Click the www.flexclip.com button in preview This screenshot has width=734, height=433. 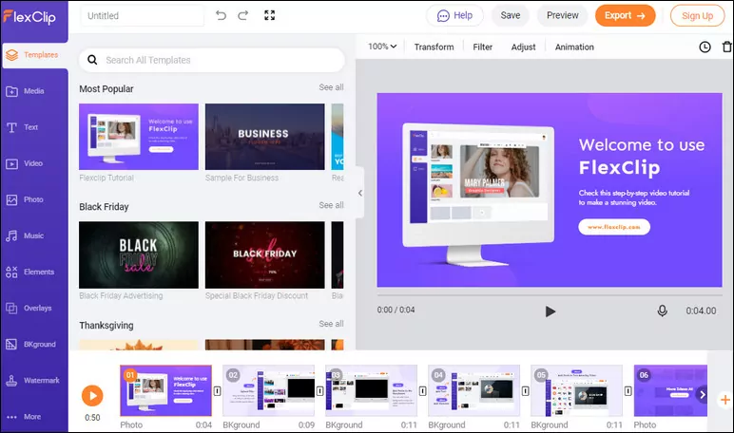614,227
